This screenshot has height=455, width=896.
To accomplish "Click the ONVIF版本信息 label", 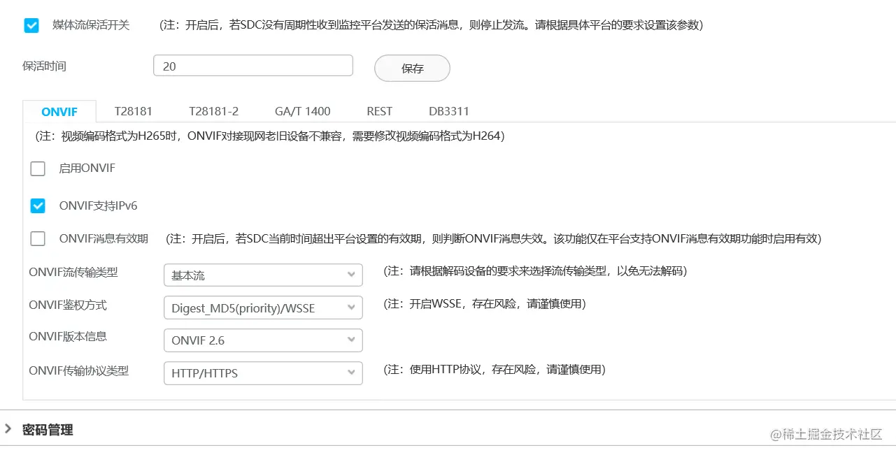I will (68, 336).
